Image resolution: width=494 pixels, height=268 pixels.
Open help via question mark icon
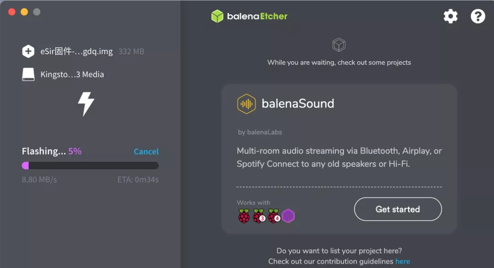coord(478,16)
